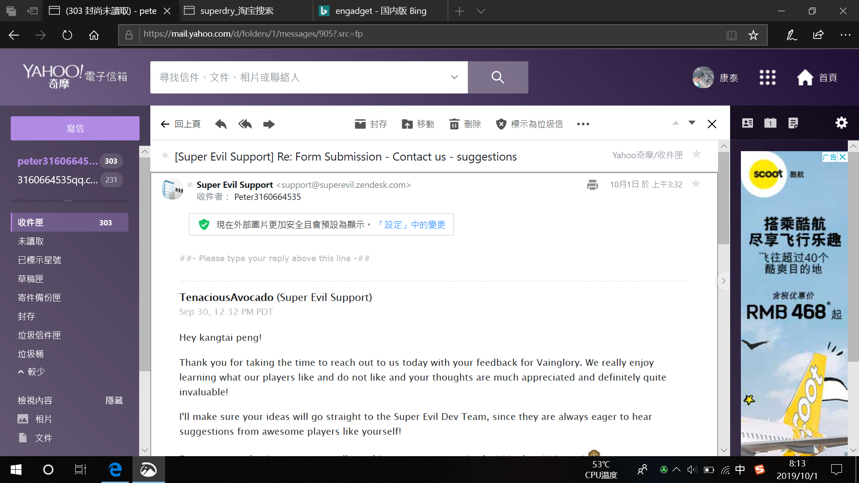Share this page from Edge toolbar

tap(818, 35)
